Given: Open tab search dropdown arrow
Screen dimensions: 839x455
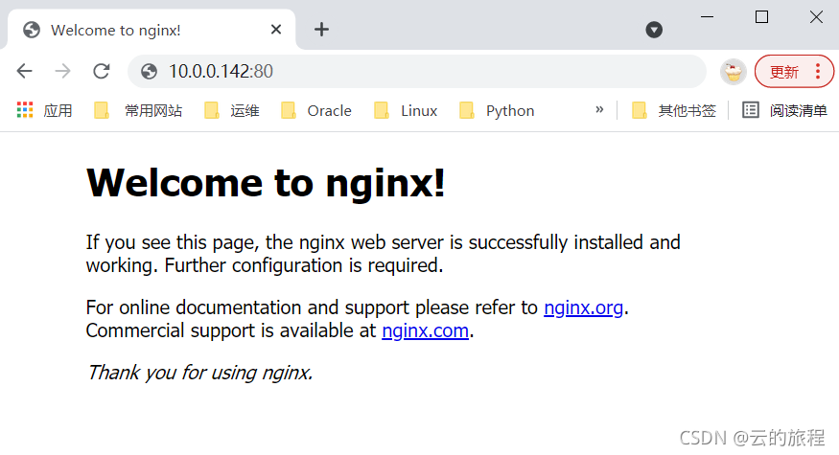Looking at the screenshot, I should click(x=654, y=30).
